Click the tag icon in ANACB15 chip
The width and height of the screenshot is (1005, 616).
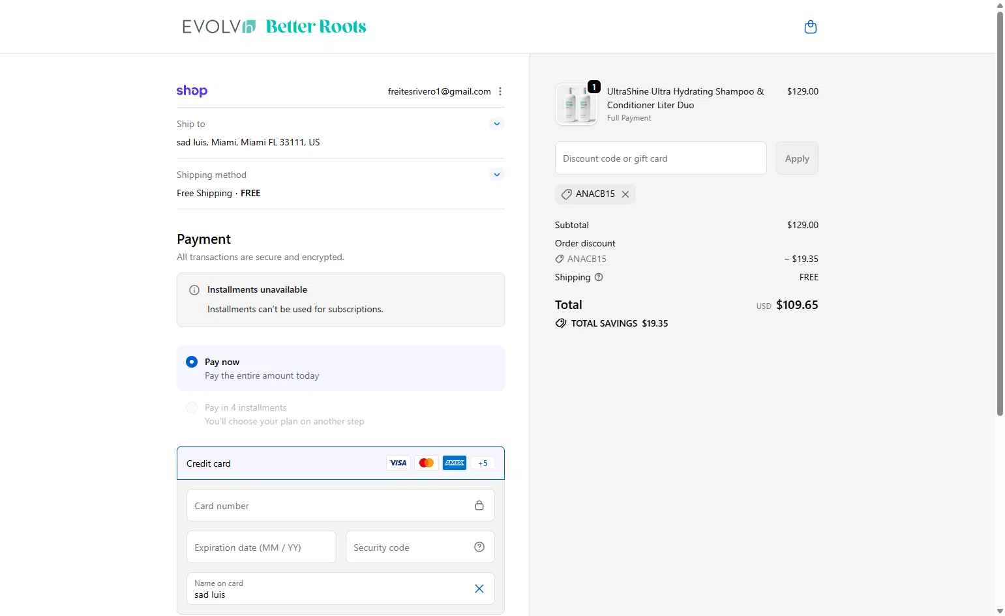click(567, 194)
